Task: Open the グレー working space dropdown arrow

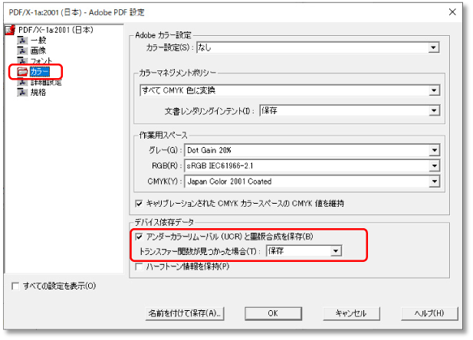Action: [x=434, y=150]
